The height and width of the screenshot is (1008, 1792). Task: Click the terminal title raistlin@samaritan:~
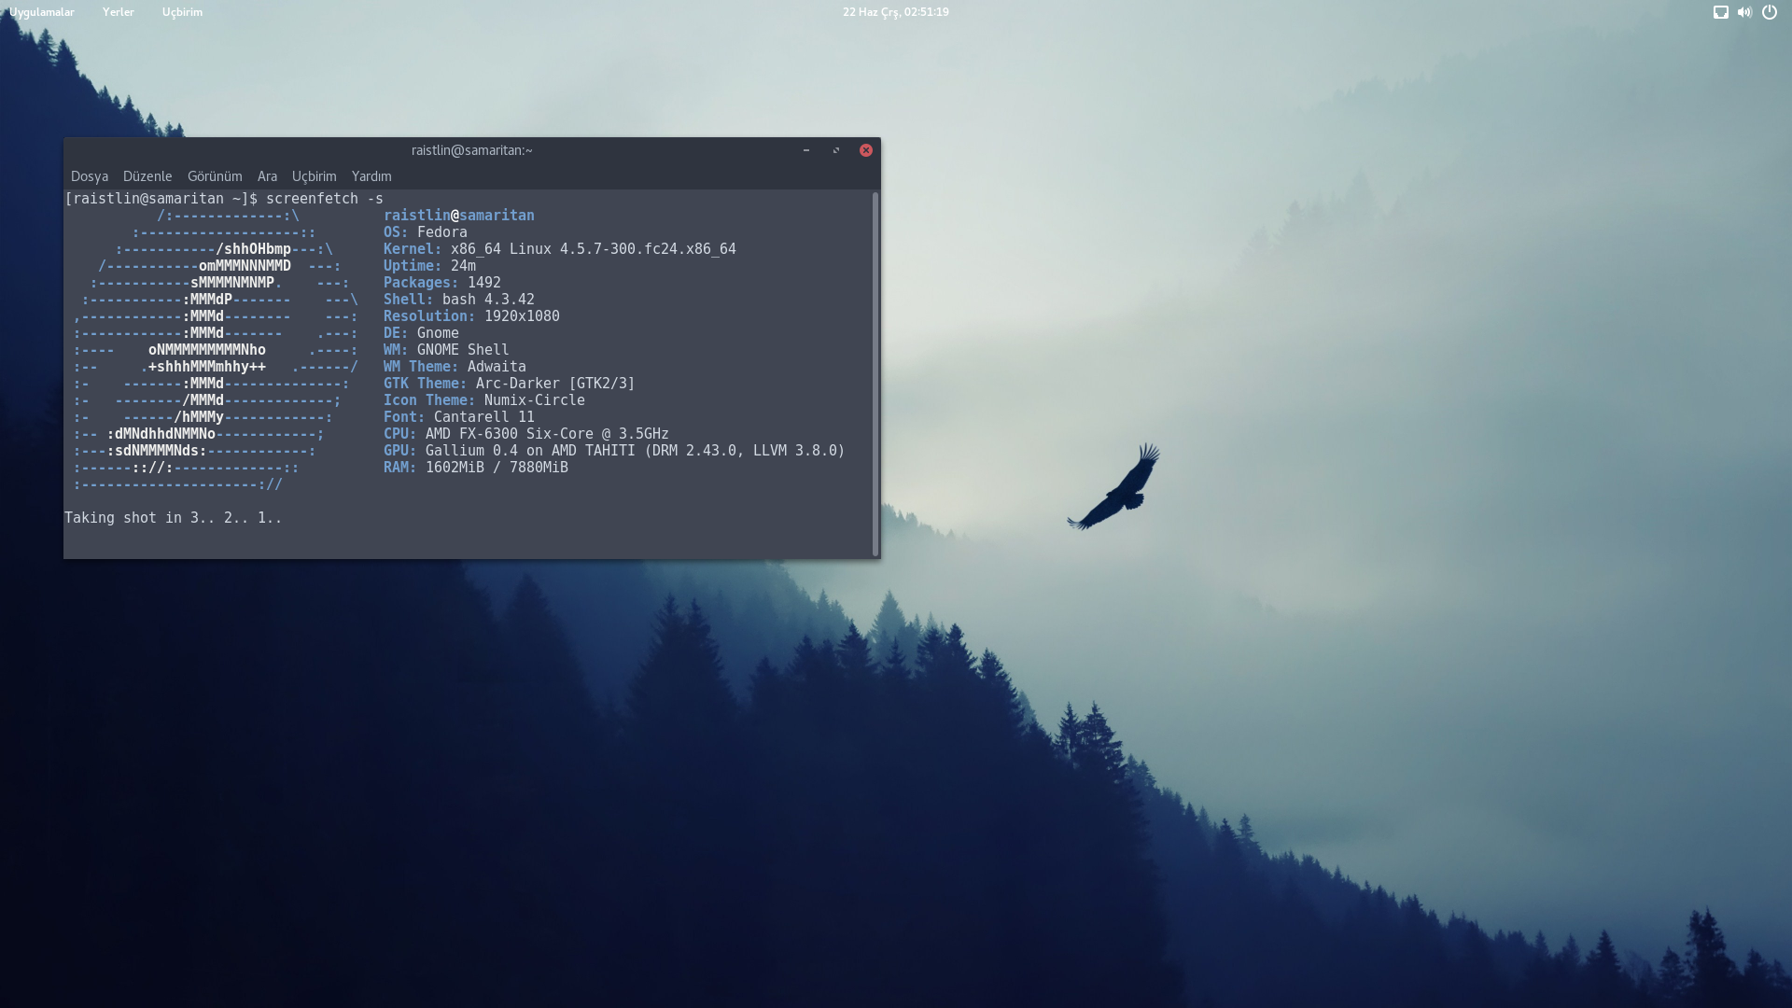click(x=472, y=150)
